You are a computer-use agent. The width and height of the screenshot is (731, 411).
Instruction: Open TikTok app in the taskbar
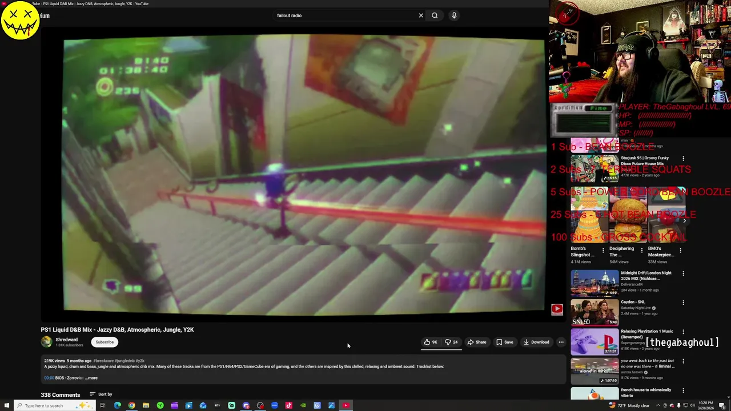click(288, 405)
